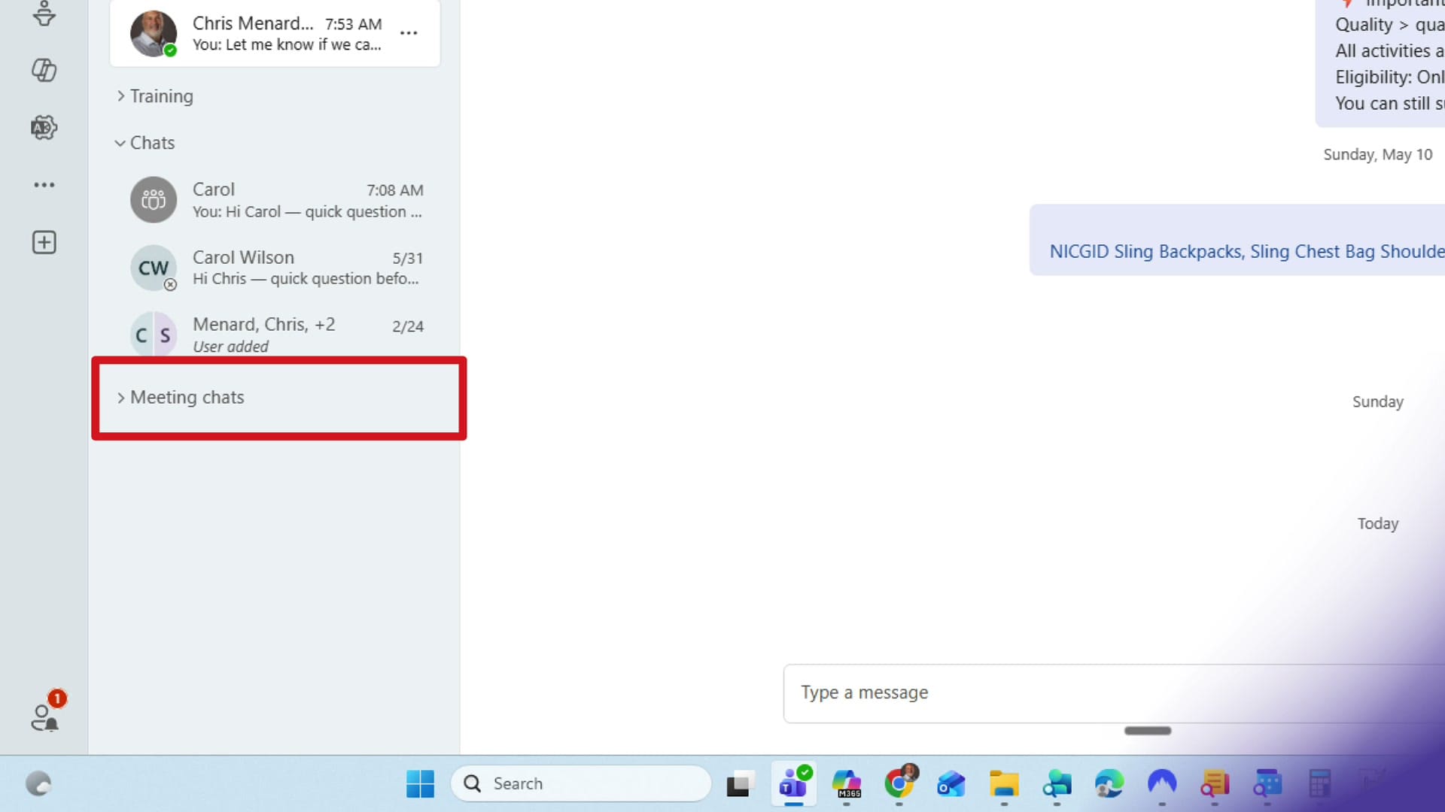Screen dimensions: 1445x812
Task: Open the Menard, Chris, +2 group chat
Action: (x=275, y=335)
